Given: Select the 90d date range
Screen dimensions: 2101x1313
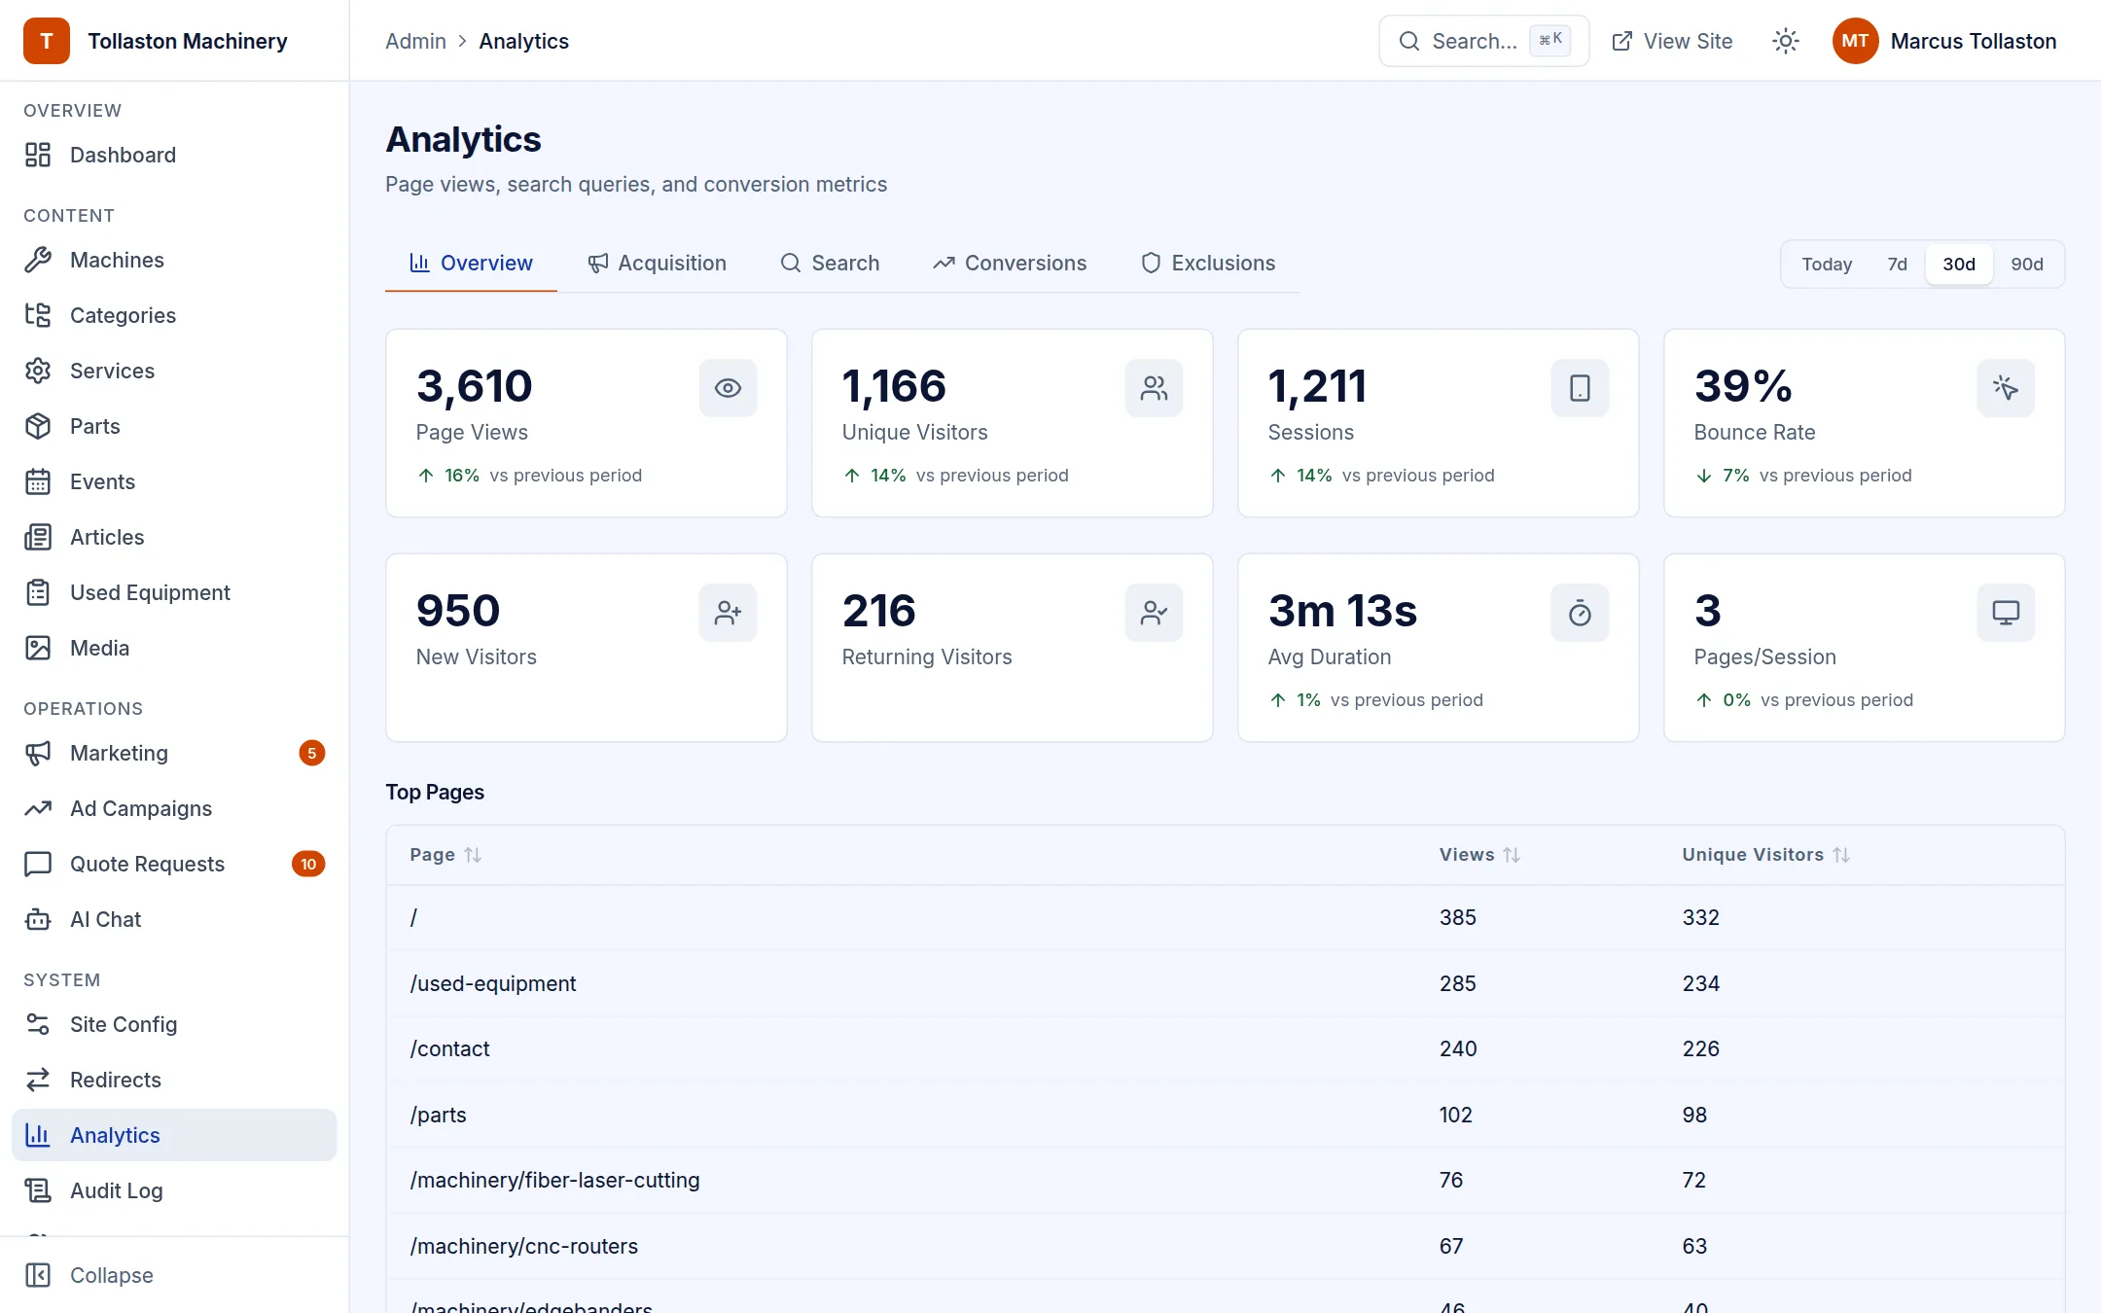Looking at the screenshot, I should (x=2026, y=265).
